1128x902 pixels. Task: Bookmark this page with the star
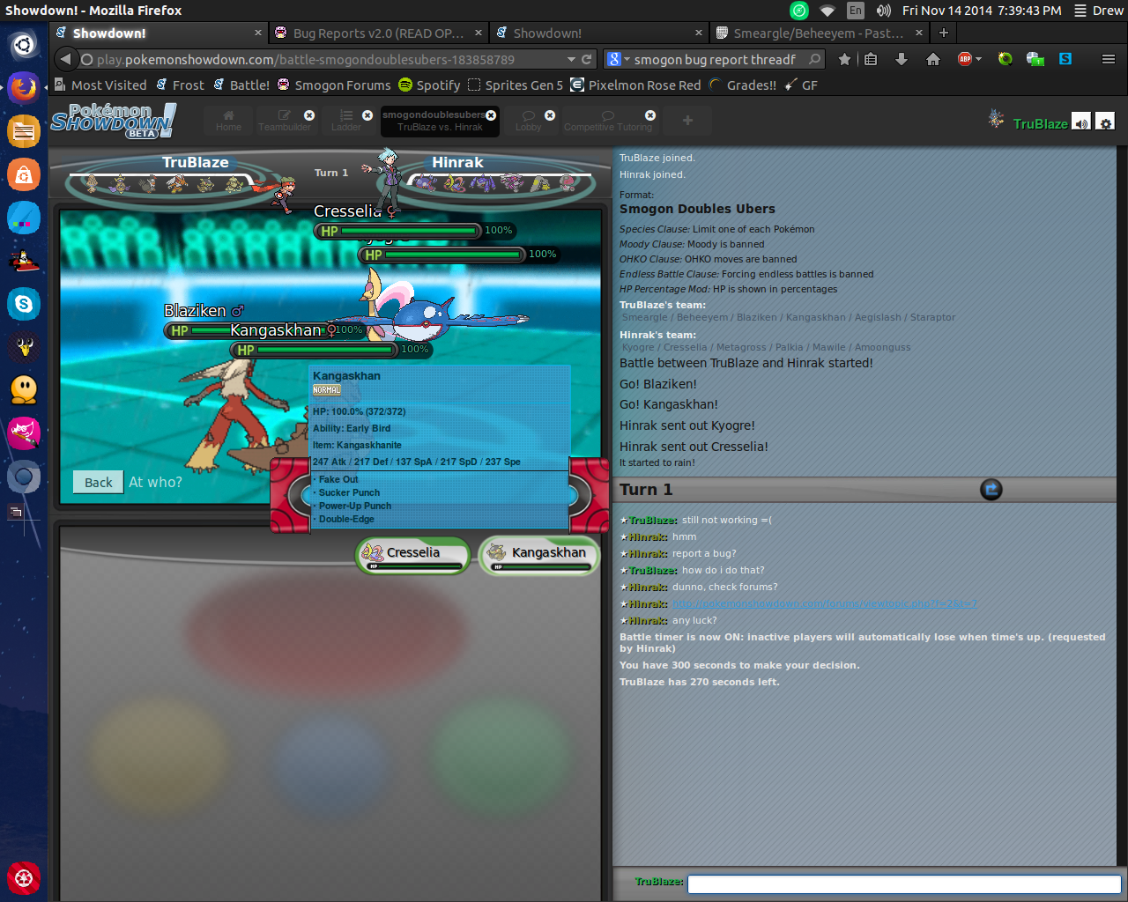(x=844, y=59)
